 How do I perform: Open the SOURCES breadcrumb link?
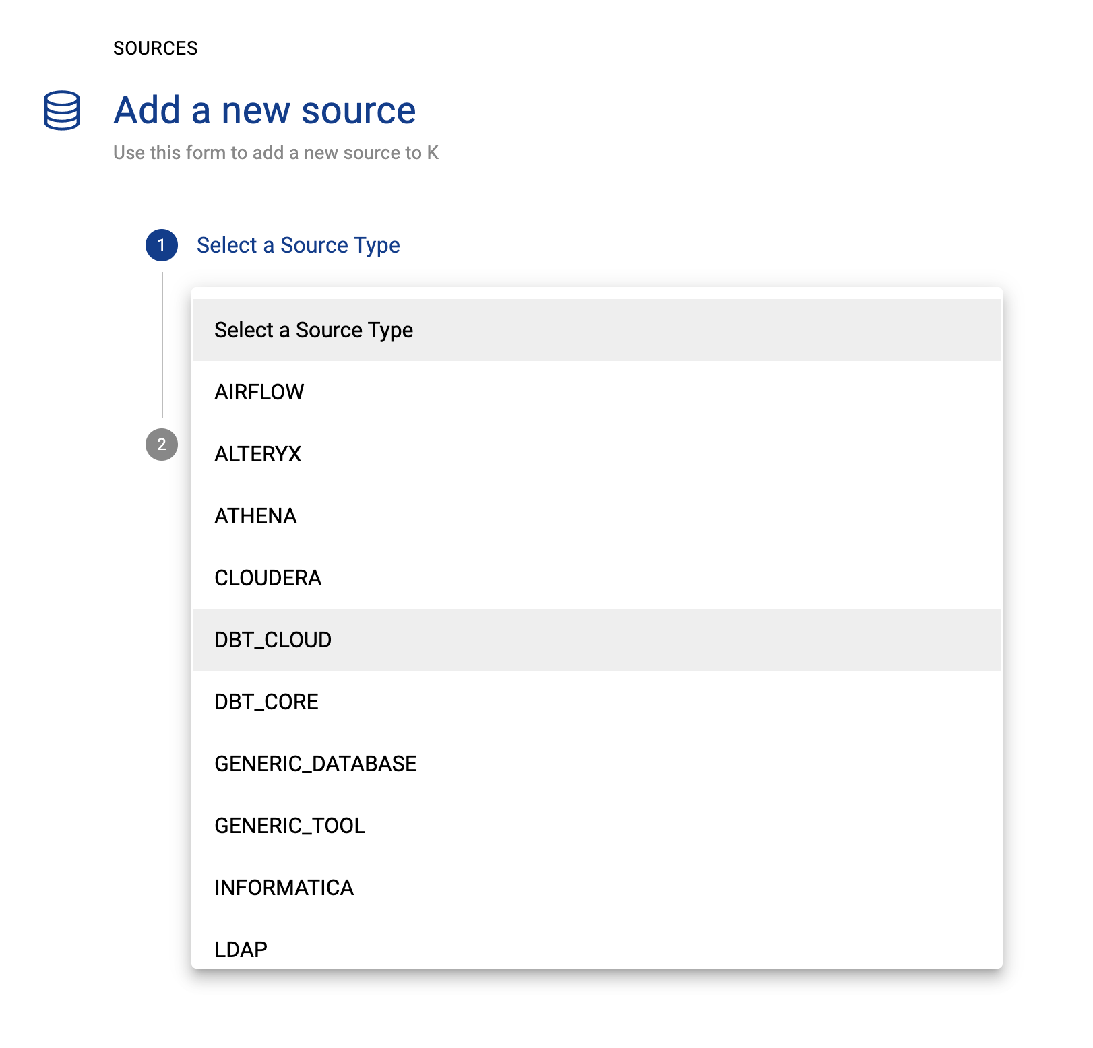click(x=155, y=48)
